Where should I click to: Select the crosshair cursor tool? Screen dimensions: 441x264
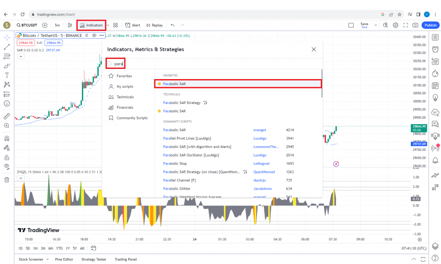(x=7, y=37)
